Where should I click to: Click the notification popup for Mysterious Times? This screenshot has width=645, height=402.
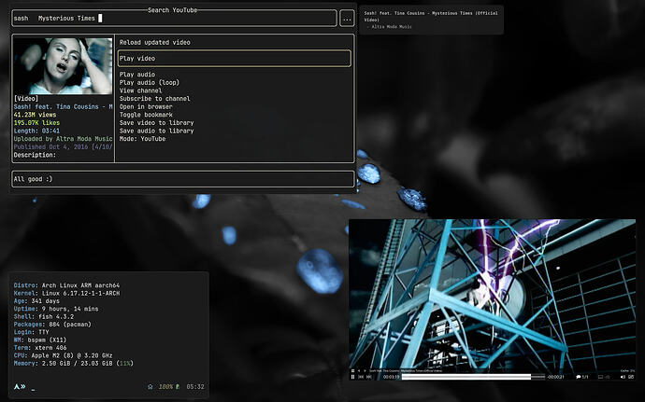click(431, 20)
